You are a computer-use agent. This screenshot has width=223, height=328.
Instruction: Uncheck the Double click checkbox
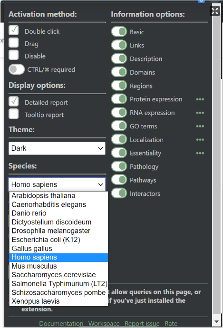click(x=14, y=30)
